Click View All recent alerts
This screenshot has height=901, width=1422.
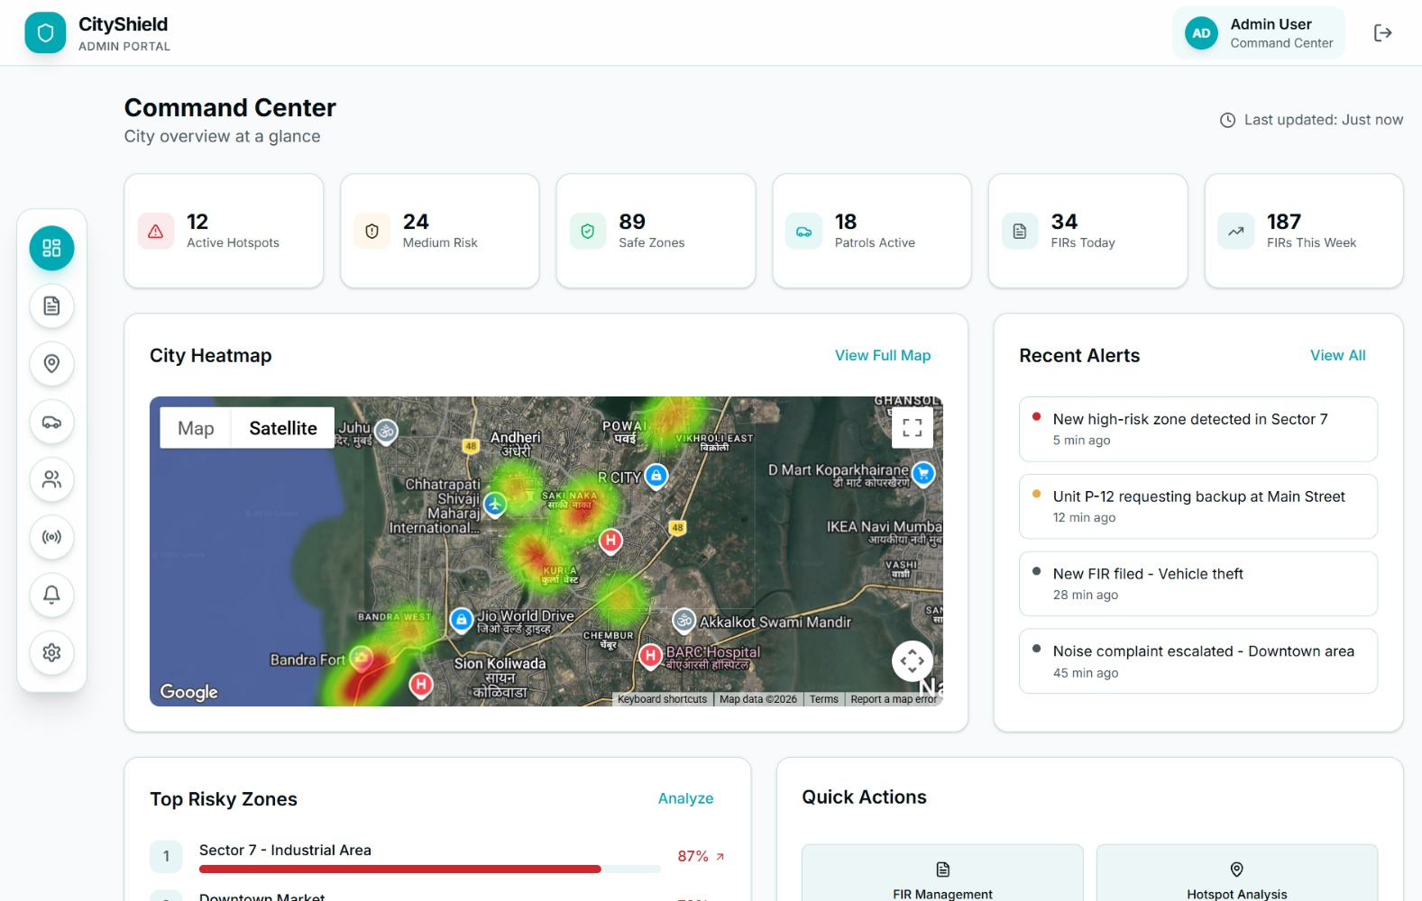point(1337,356)
